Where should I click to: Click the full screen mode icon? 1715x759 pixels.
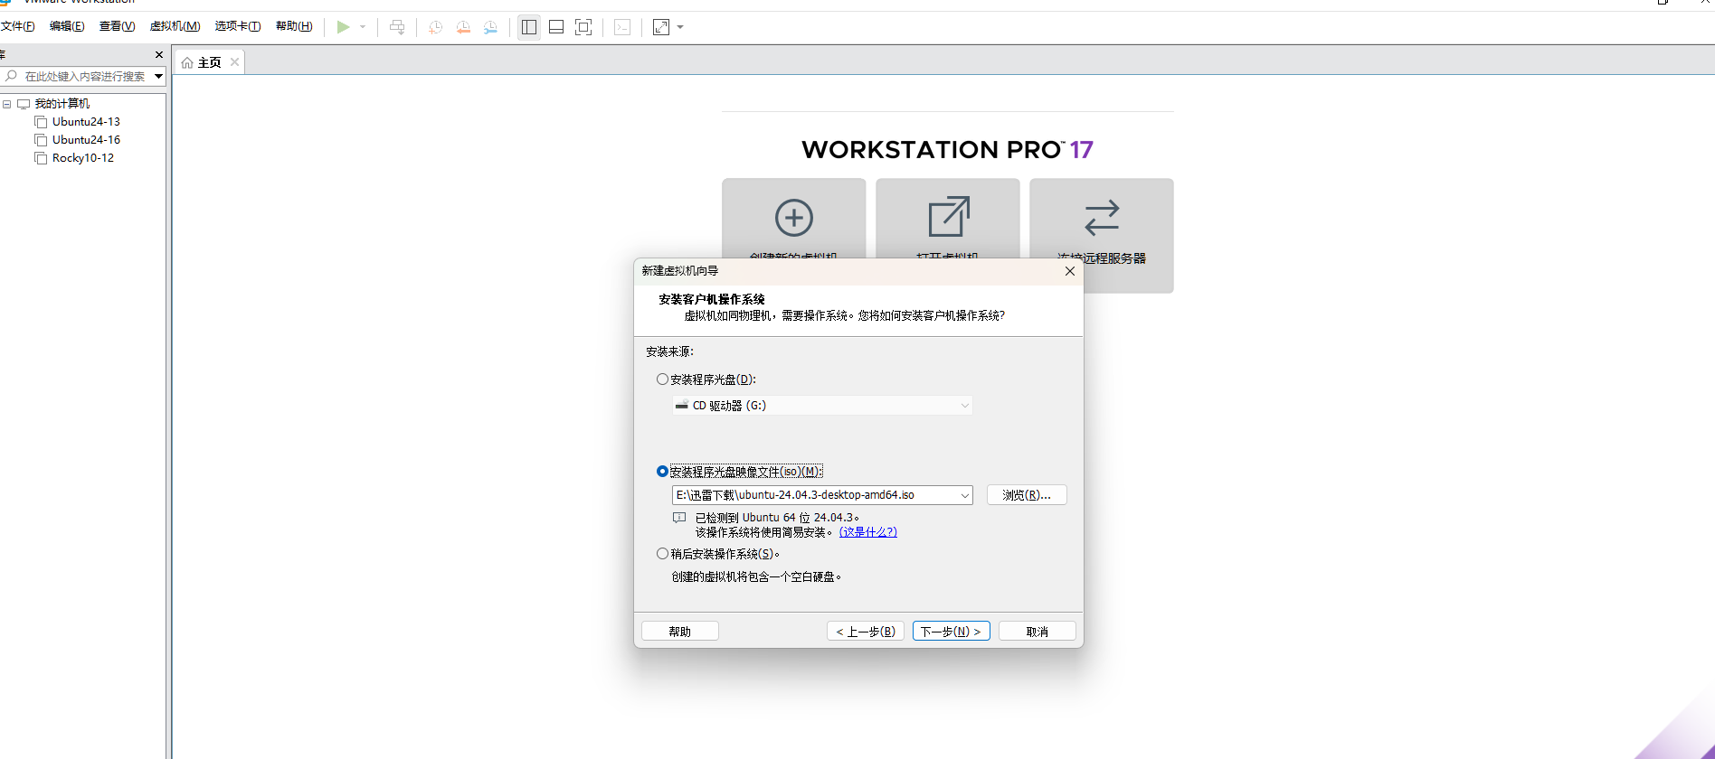pos(583,27)
